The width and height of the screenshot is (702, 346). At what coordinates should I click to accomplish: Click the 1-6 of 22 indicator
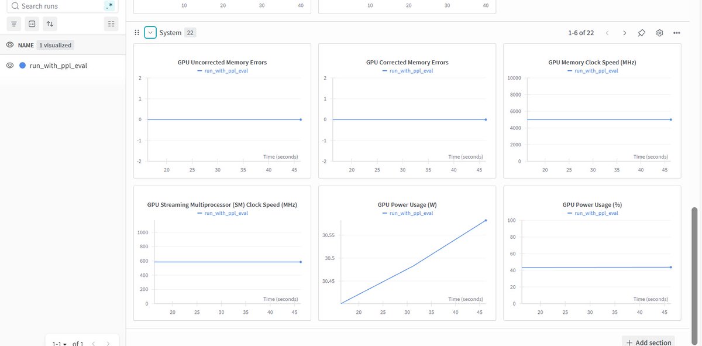pyautogui.click(x=581, y=33)
